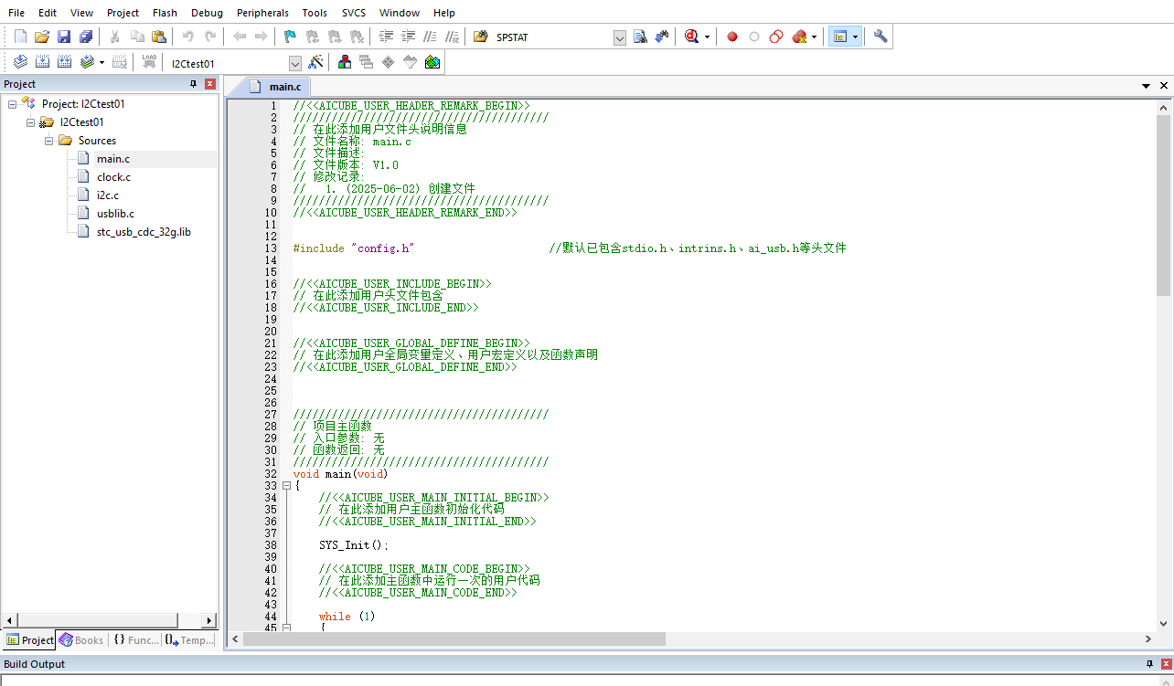
Task: Expand the I2Ctest01 target selection dropdown
Action: [294, 63]
